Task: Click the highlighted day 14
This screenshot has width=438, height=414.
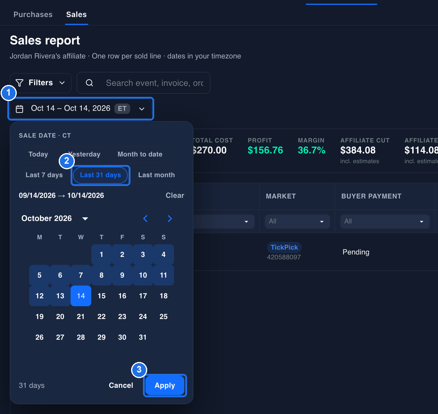Action: [81, 296]
